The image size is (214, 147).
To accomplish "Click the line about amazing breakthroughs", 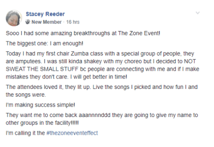I will point(83,33).
